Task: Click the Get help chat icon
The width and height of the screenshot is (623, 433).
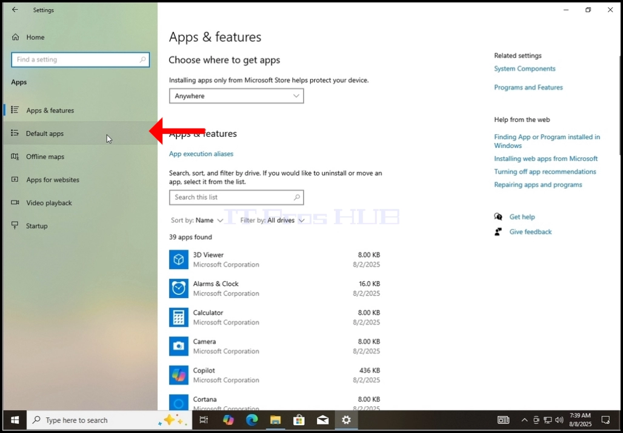Action: [x=498, y=217]
